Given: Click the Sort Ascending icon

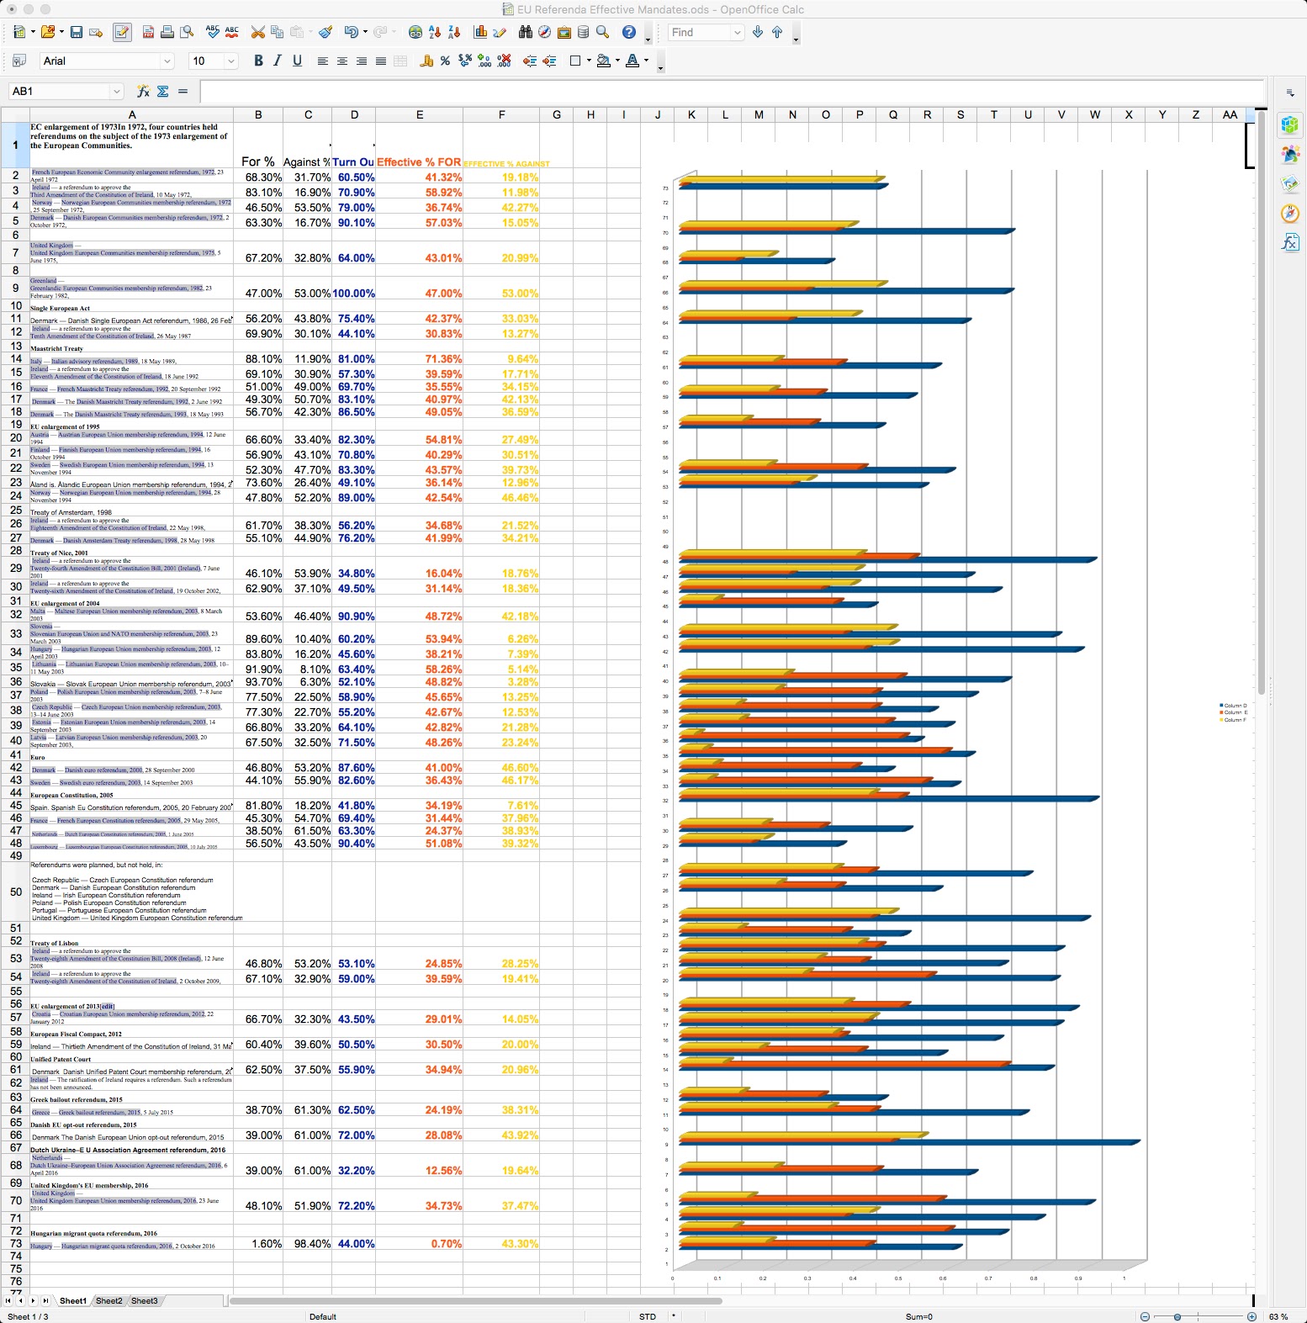Looking at the screenshot, I should click(435, 32).
